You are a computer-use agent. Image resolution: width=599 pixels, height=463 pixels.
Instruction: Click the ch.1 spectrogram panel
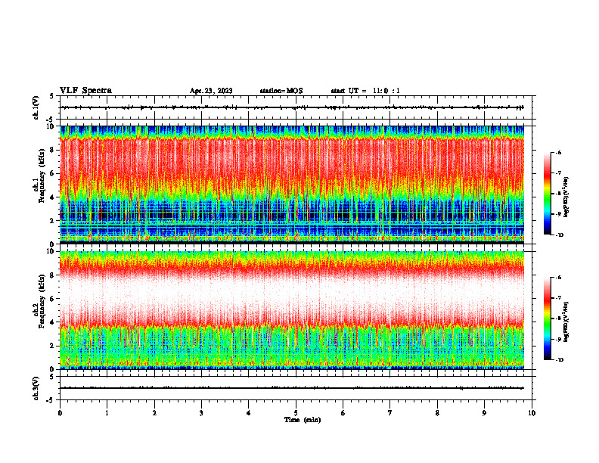(x=292, y=185)
